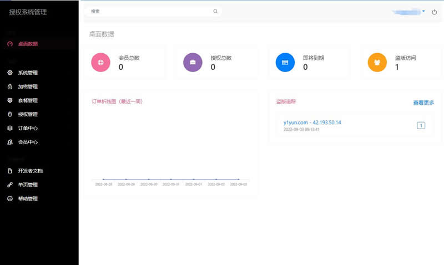Screen dimensions: 444x265
Task: Click the search input field
Action: 150,11
